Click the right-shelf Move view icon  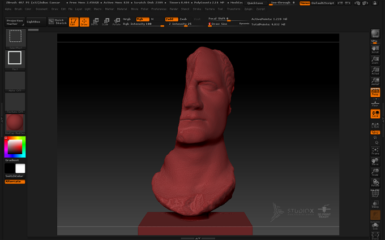pyautogui.click(x=375, y=162)
